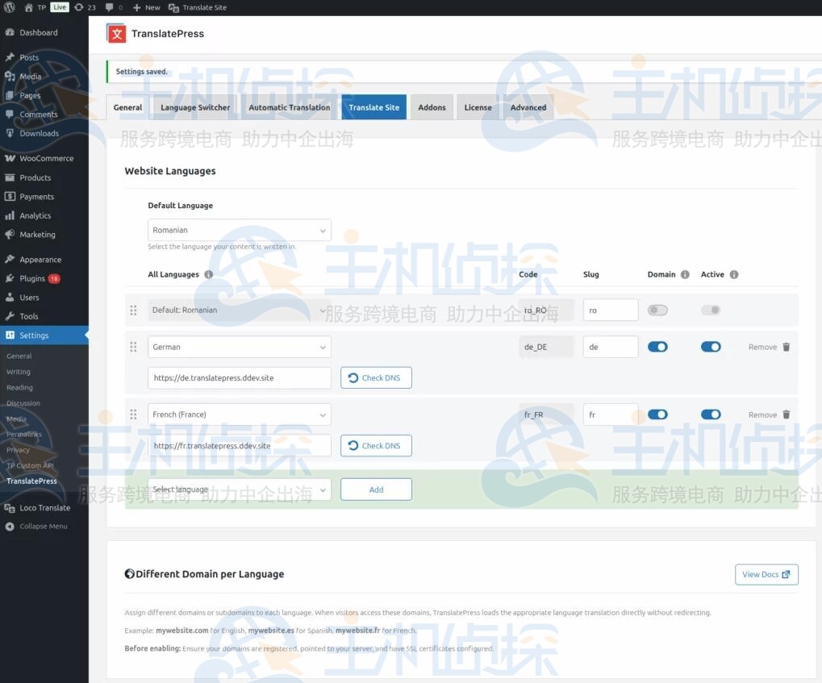Click the German slug input field
This screenshot has width=822, height=683.
[610, 348]
